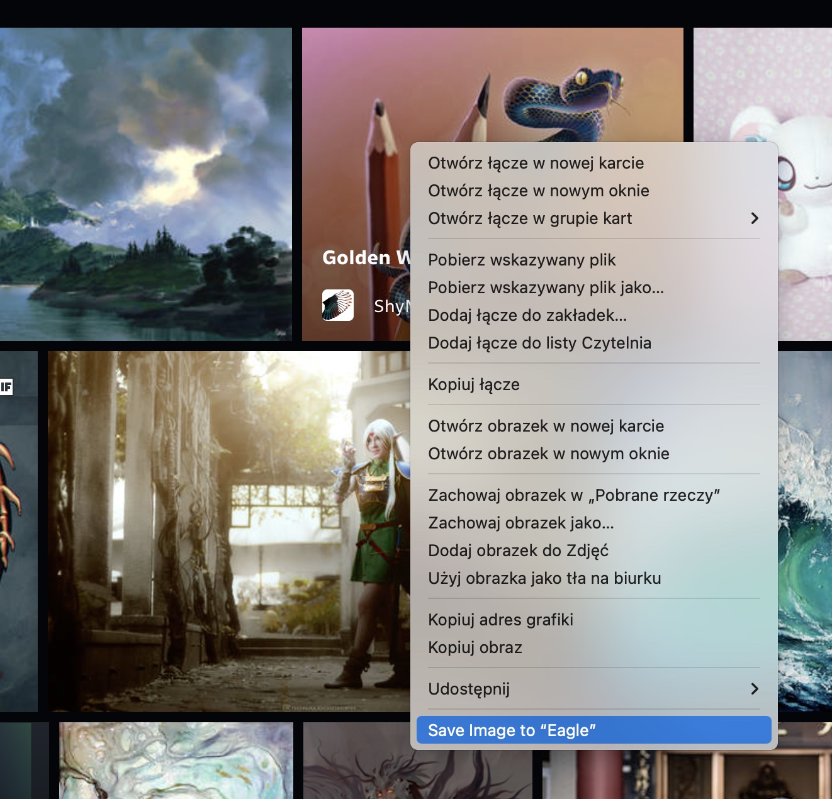Viewport: 832px width, 799px height.
Task: Expand the "Udostępnij" submenu
Action: [x=593, y=689]
